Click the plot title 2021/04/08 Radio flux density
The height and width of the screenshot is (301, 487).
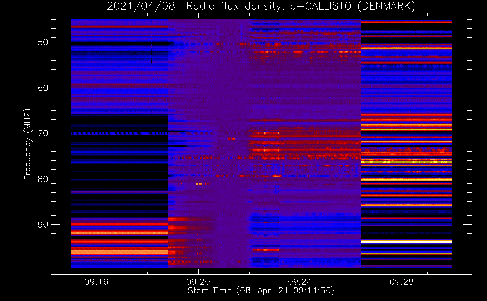[x=261, y=6]
